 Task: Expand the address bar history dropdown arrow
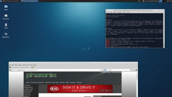100,70
